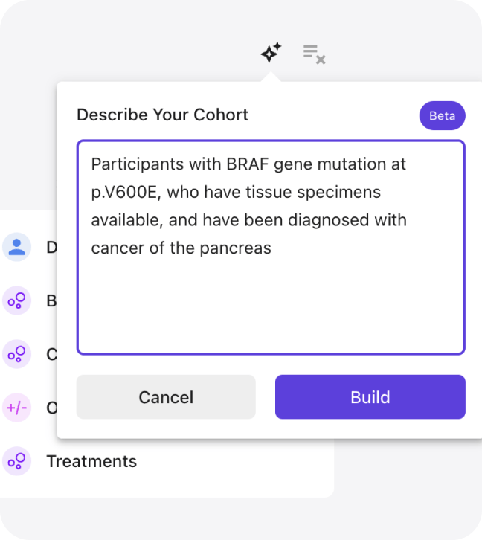This screenshot has height=540, width=482.
Task: Click the AI sparkle cohort builder icon
Action: [x=271, y=53]
